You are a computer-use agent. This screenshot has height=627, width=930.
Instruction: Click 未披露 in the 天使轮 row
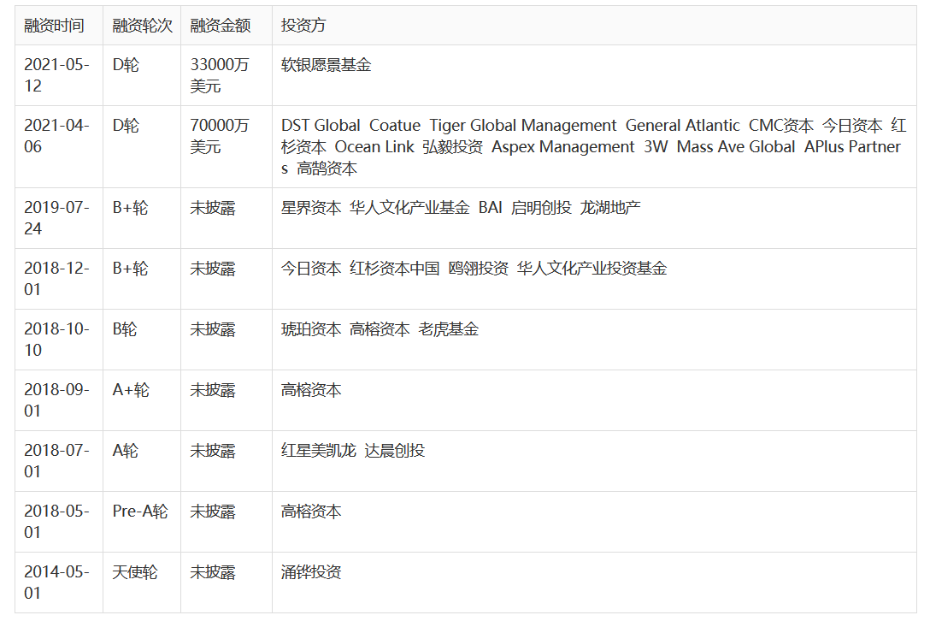coord(212,572)
